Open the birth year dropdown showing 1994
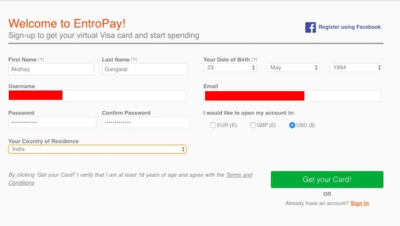The image size is (400, 226). (356, 67)
